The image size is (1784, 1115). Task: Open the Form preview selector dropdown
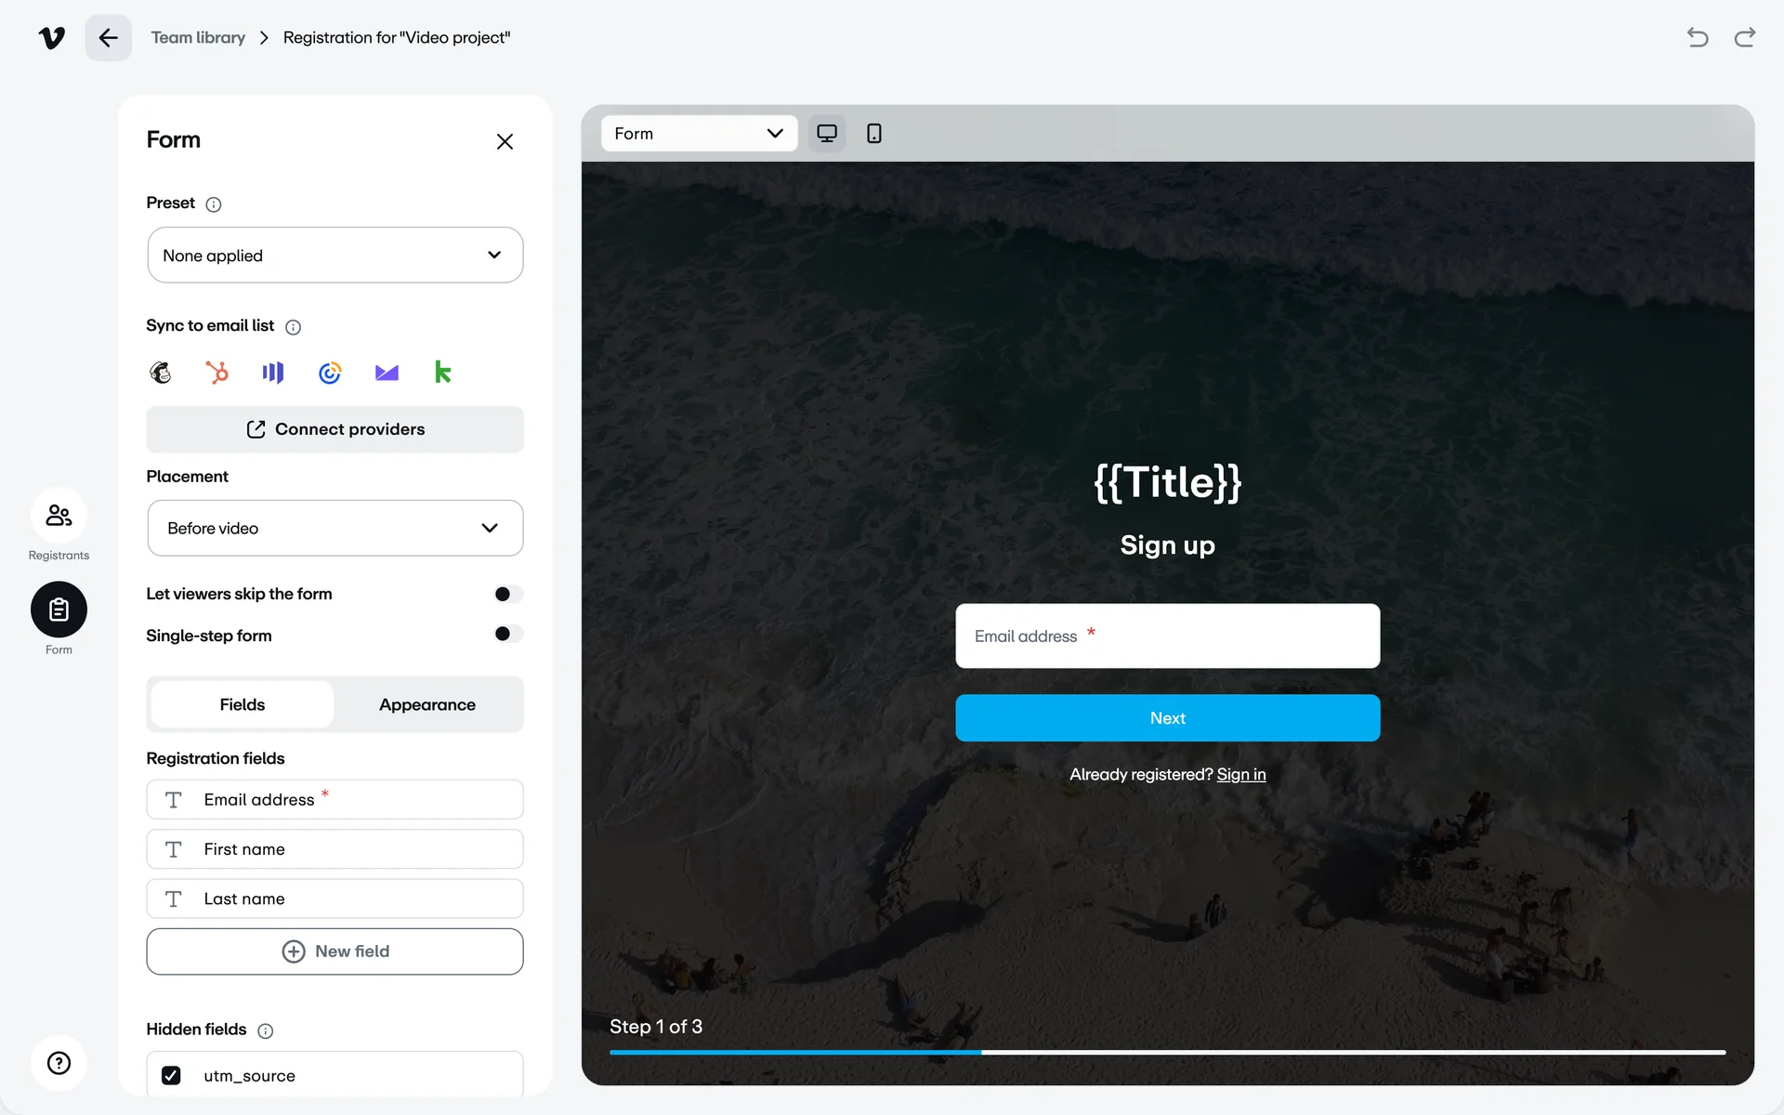pos(699,134)
